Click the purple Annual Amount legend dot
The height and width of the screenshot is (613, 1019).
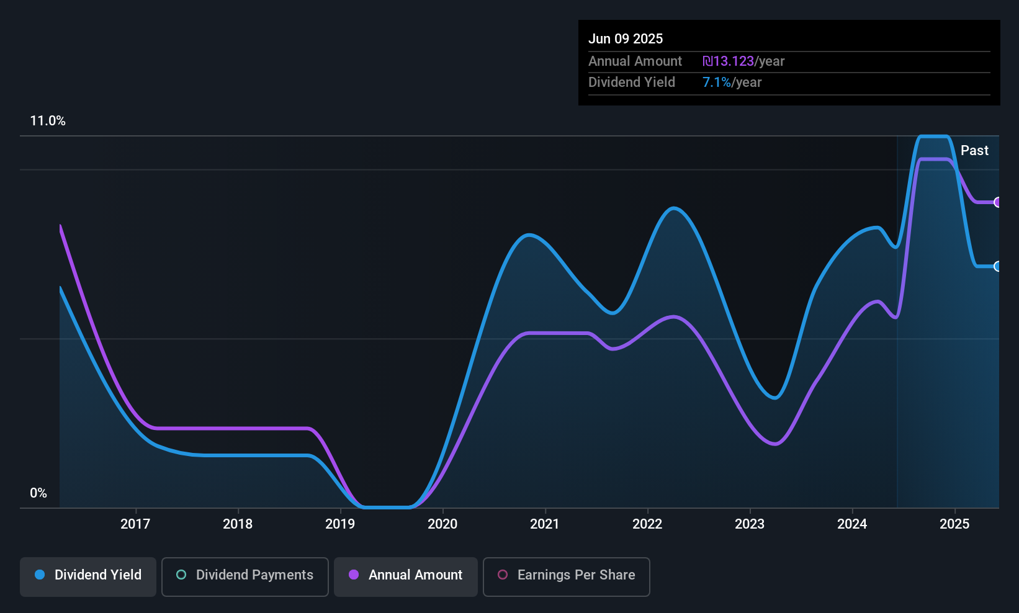354,575
